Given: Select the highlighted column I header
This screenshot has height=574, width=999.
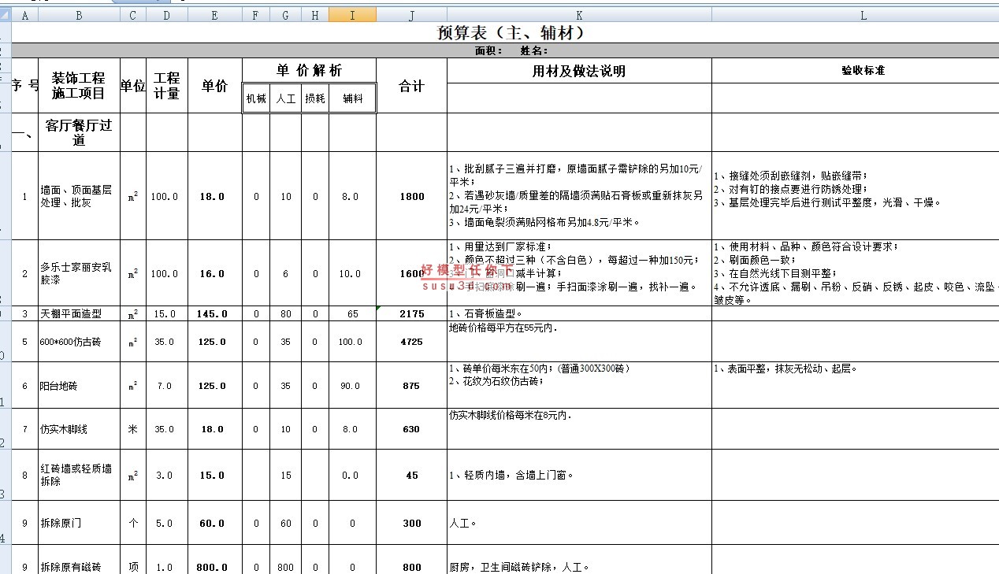Looking at the screenshot, I should 352,15.
